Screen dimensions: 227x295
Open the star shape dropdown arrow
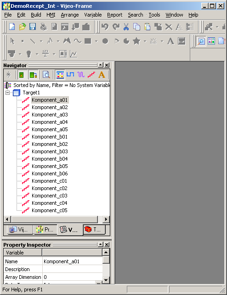click(145, 41)
